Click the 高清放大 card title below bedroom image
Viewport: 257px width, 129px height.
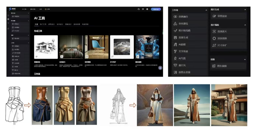[62, 62]
